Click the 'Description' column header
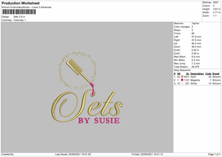222x157 pixels. tap(197, 74)
